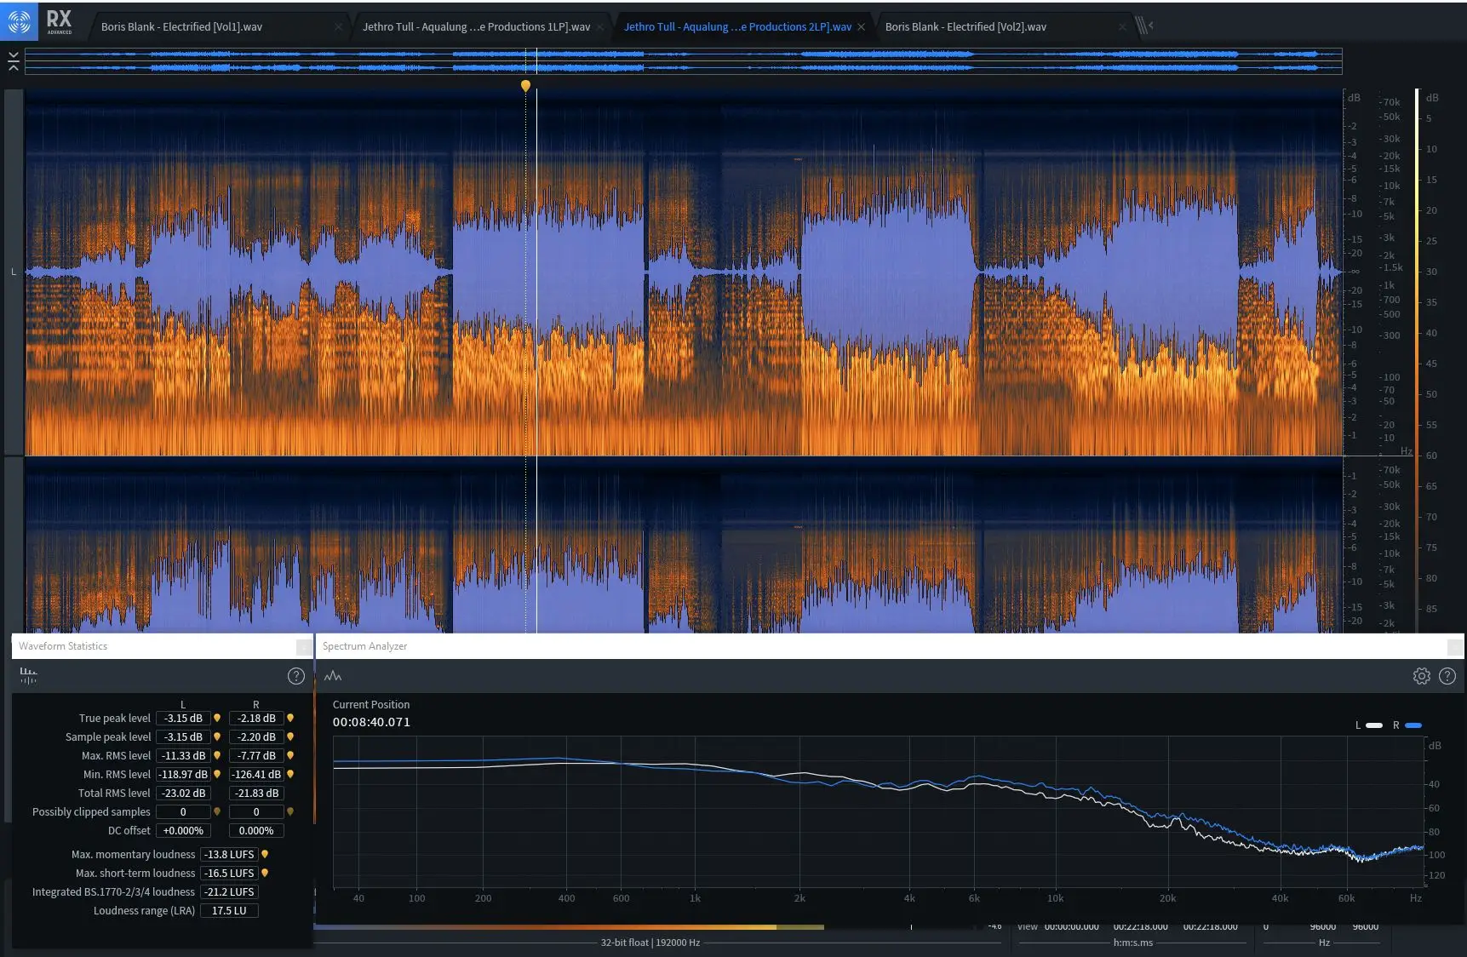Click Integrated loudness value -21.2 LUFS
The width and height of the screenshot is (1467, 957).
coord(229,891)
